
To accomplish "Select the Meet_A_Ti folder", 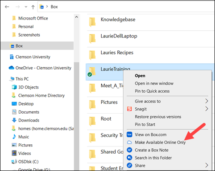I will 112,85.
